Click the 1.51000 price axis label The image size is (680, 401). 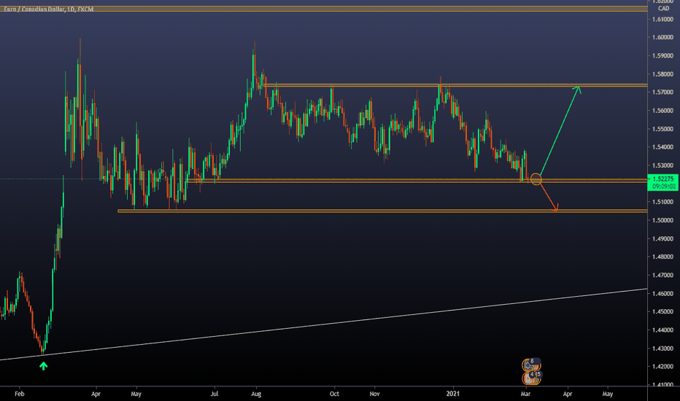tap(662, 202)
